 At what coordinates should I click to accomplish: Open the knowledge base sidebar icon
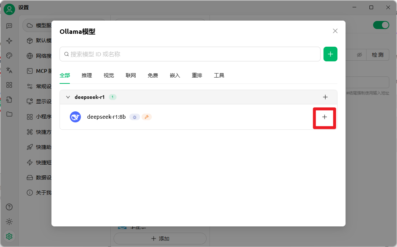tap(9, 100)
